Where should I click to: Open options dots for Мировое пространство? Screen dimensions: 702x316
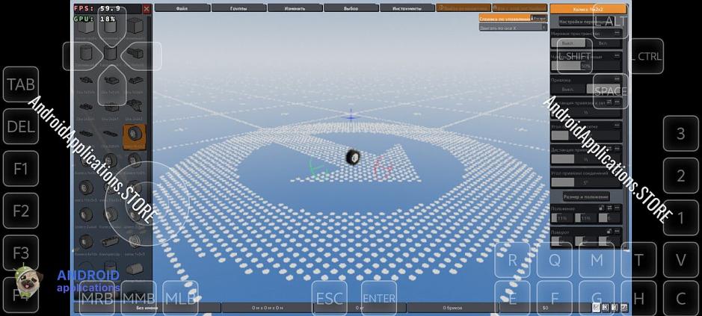pos(617,33)
